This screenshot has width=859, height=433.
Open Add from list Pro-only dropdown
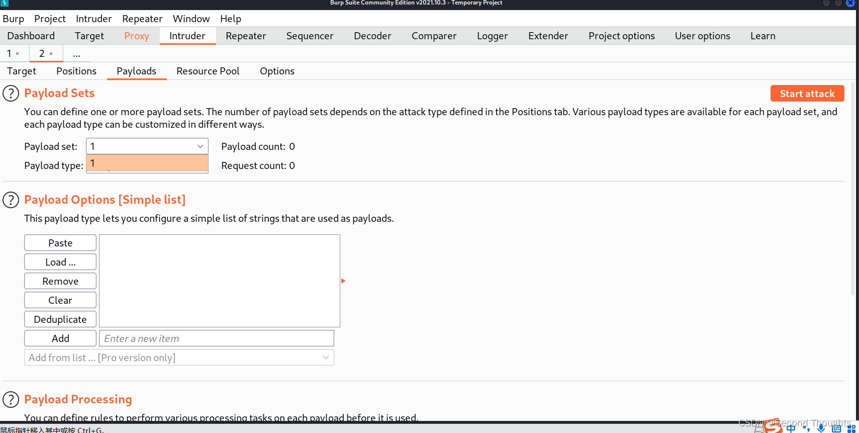pyautogui.click(x=179, y=358)
